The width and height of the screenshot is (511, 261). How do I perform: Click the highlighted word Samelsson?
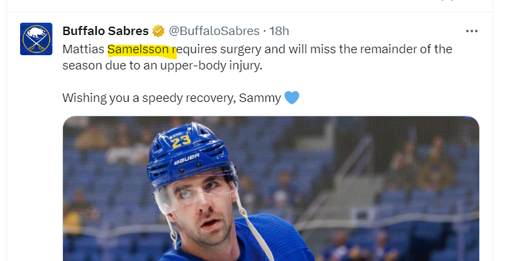click(138, 49)
